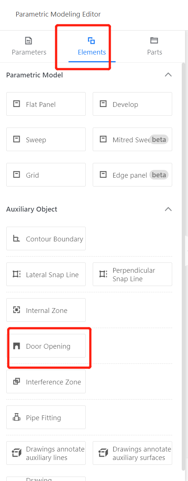Collapse the Auxiliary Object section
The width and height of the screenshot is (188, 481).
(x=168, y=209)
